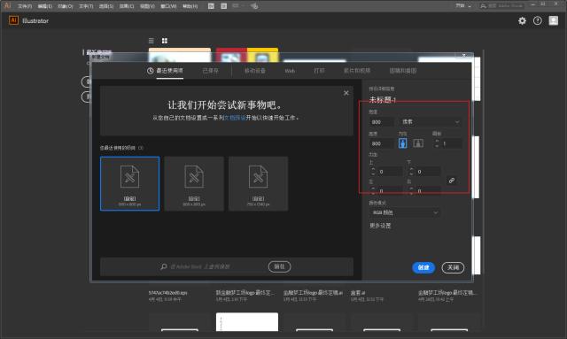This screenshot has width=567, height=339.
Task: Click the top bleed value field
Action: tap(390, 172)
